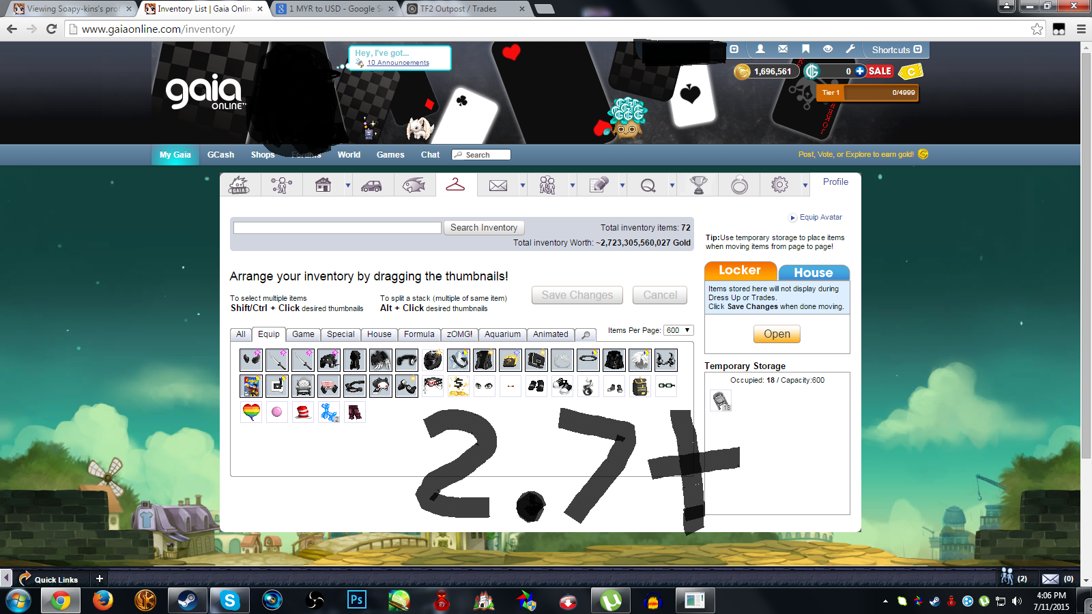Click the Tier 1 progress bar

pyautogui.click(x=867, y=93)
